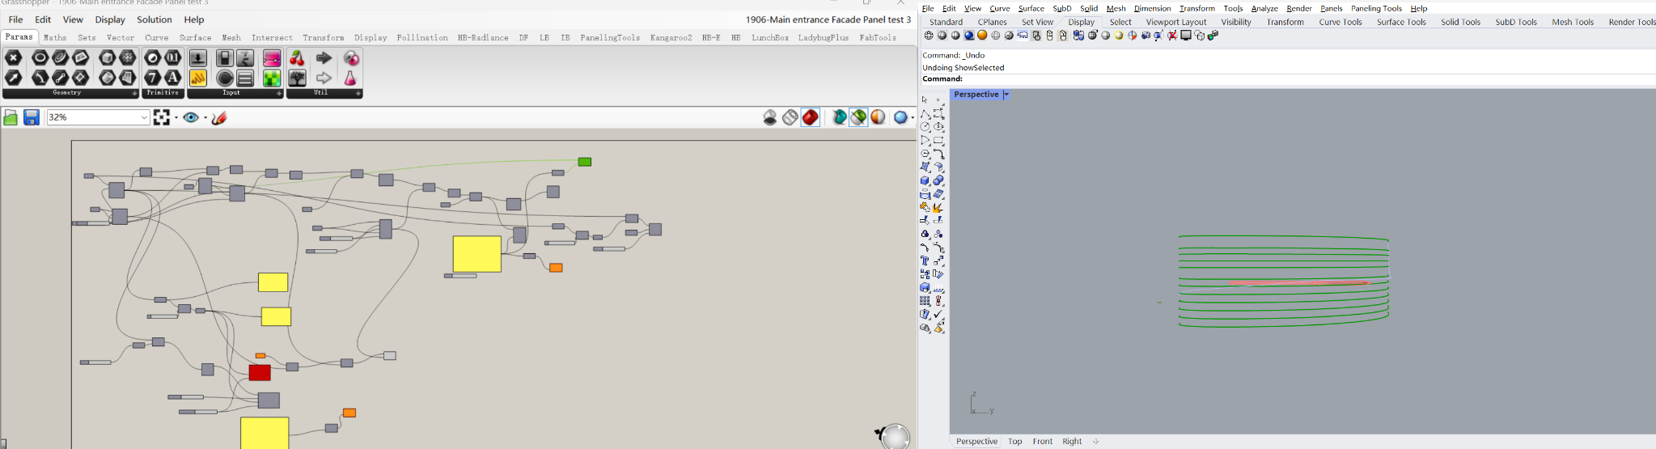
Task: Select the green component at canvas top
Action: (x=585, y=162)
